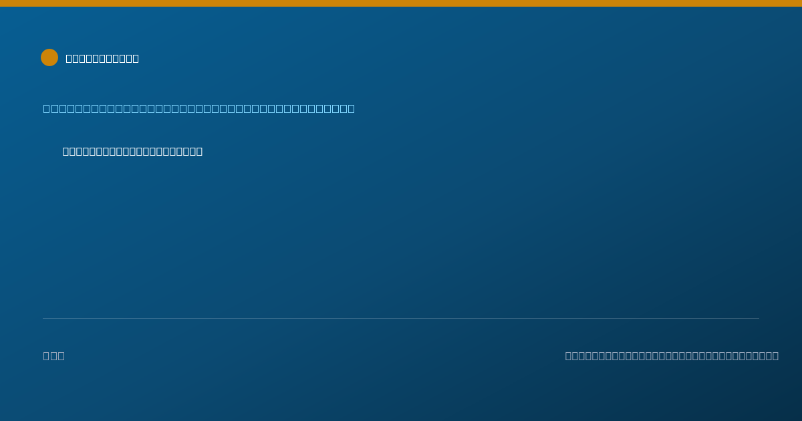The image size is (802, 421).
Task: Click the indented white subtitle line
Action: coord(132,151)
